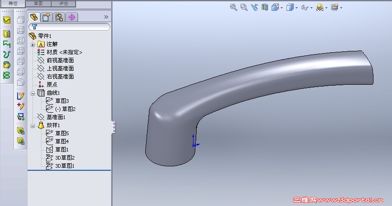392x206 pixels.
Task: Open the ConfigurationManager tab icon
Action: click(59, 17)
